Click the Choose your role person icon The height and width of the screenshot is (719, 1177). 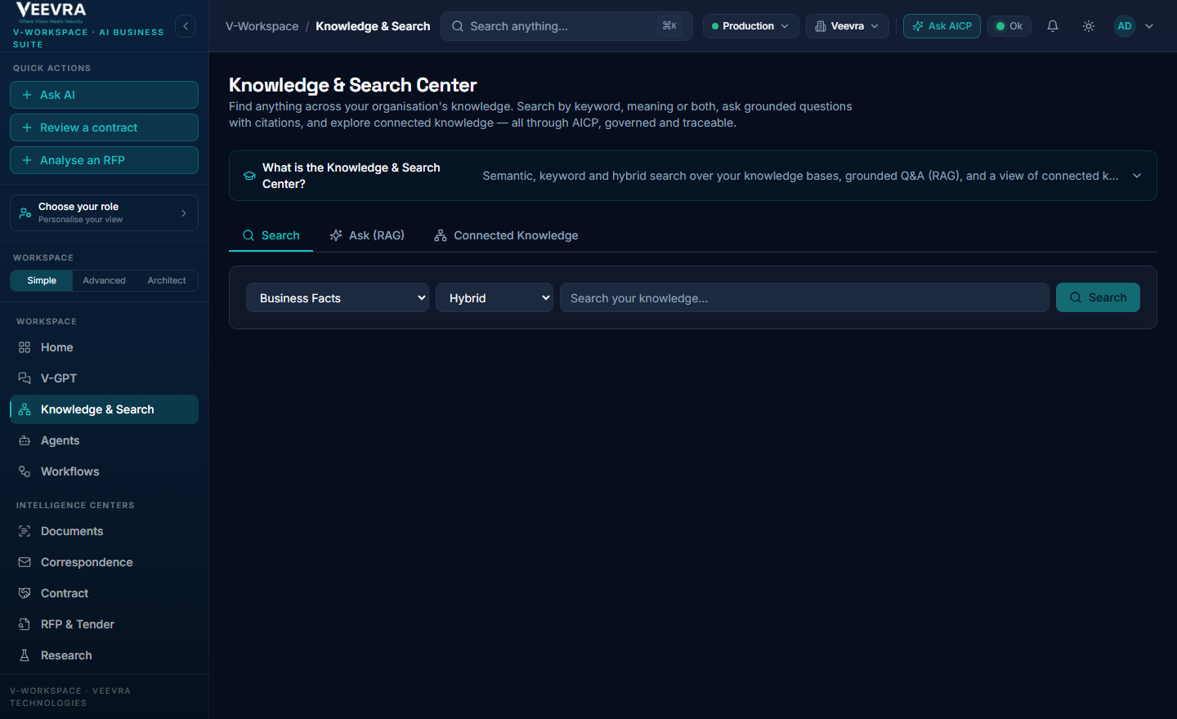click(x=25, y=213)
